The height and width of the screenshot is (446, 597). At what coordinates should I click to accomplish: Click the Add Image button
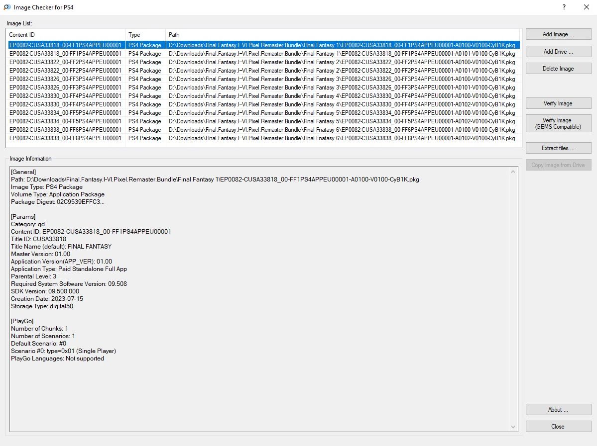558,34
